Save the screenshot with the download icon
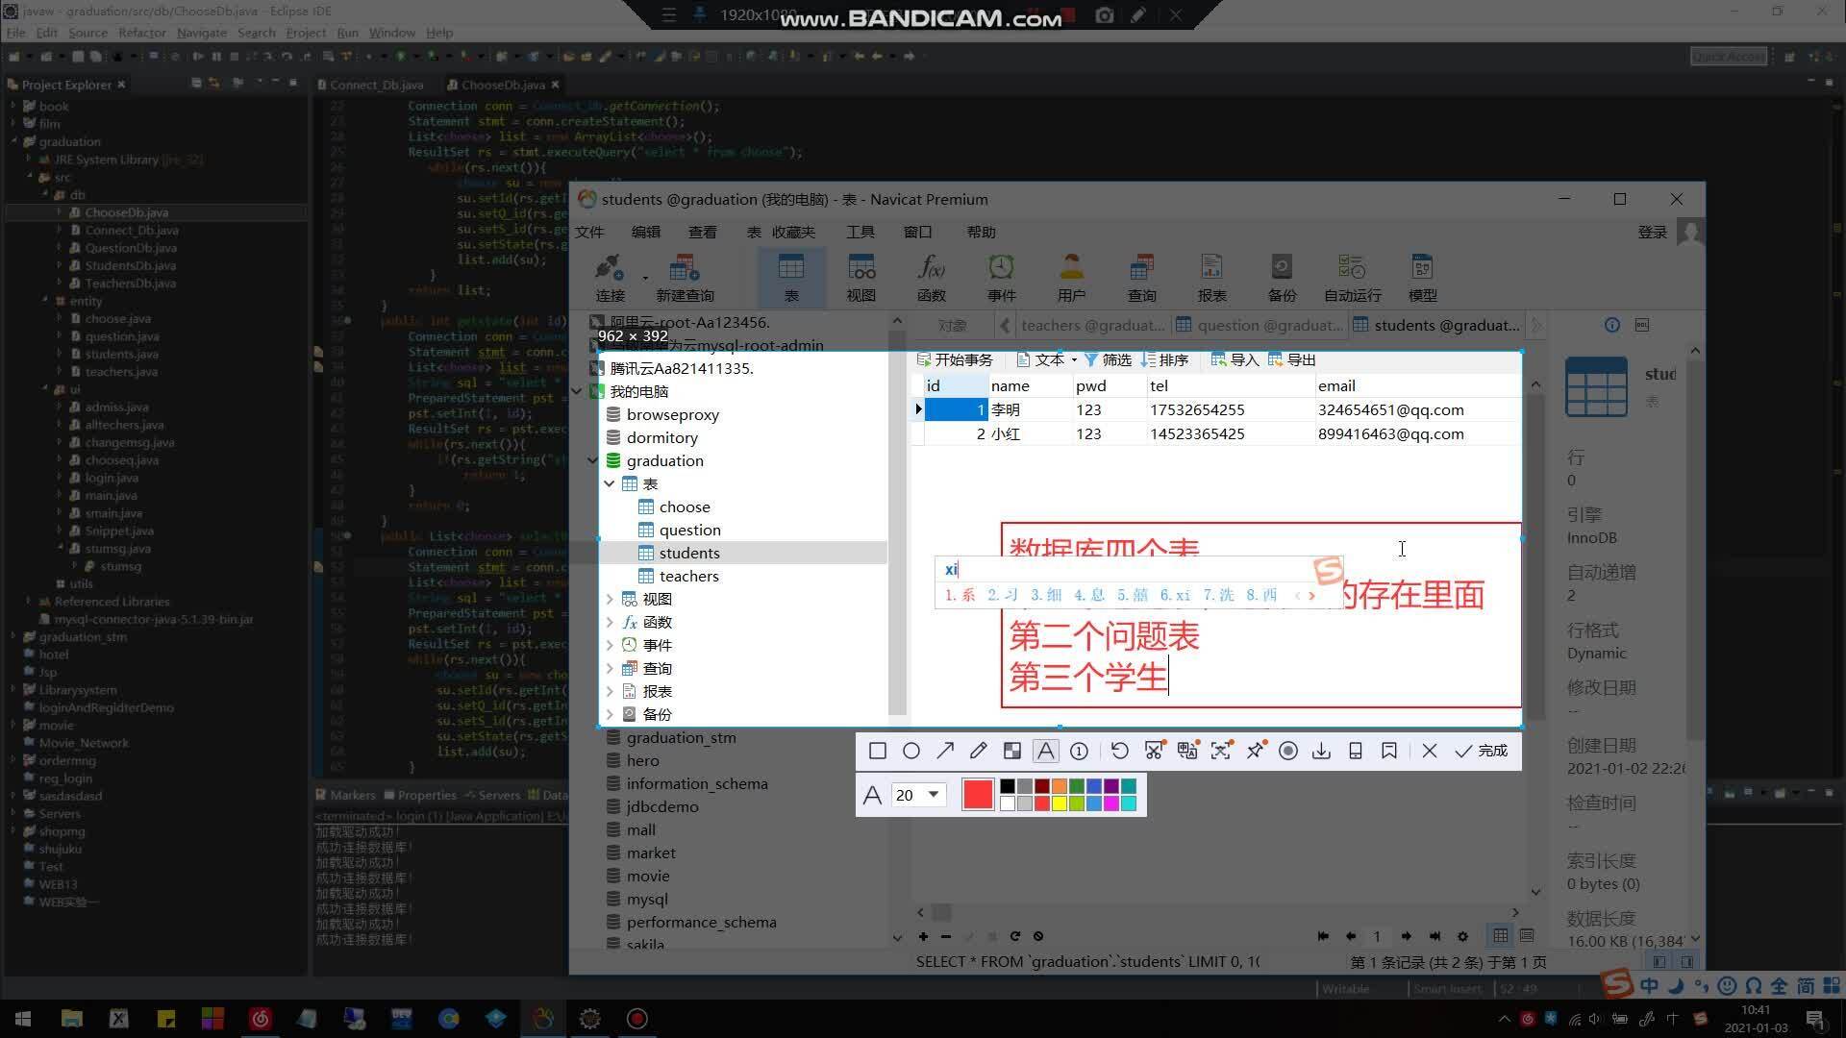This screenshot has width=1846, height=1038. (1321, 751)
